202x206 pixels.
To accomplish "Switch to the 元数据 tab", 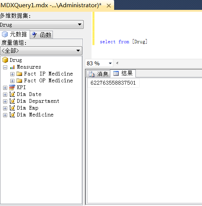I will coord(15,35).
